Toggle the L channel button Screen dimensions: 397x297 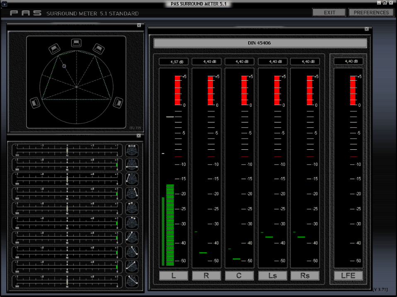(x=173, y=275)
